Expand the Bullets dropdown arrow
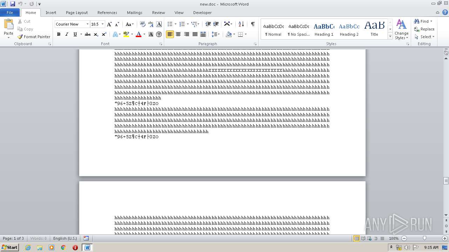Screen dimensions: 449x252 point(176,24)
